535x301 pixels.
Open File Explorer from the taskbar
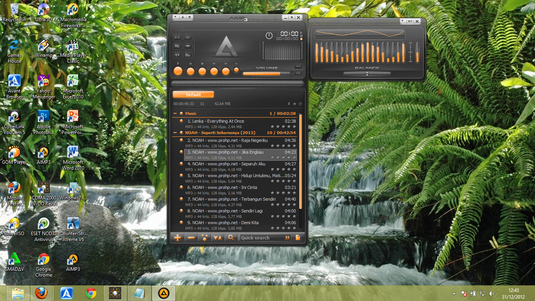click(x=18, y=293)
